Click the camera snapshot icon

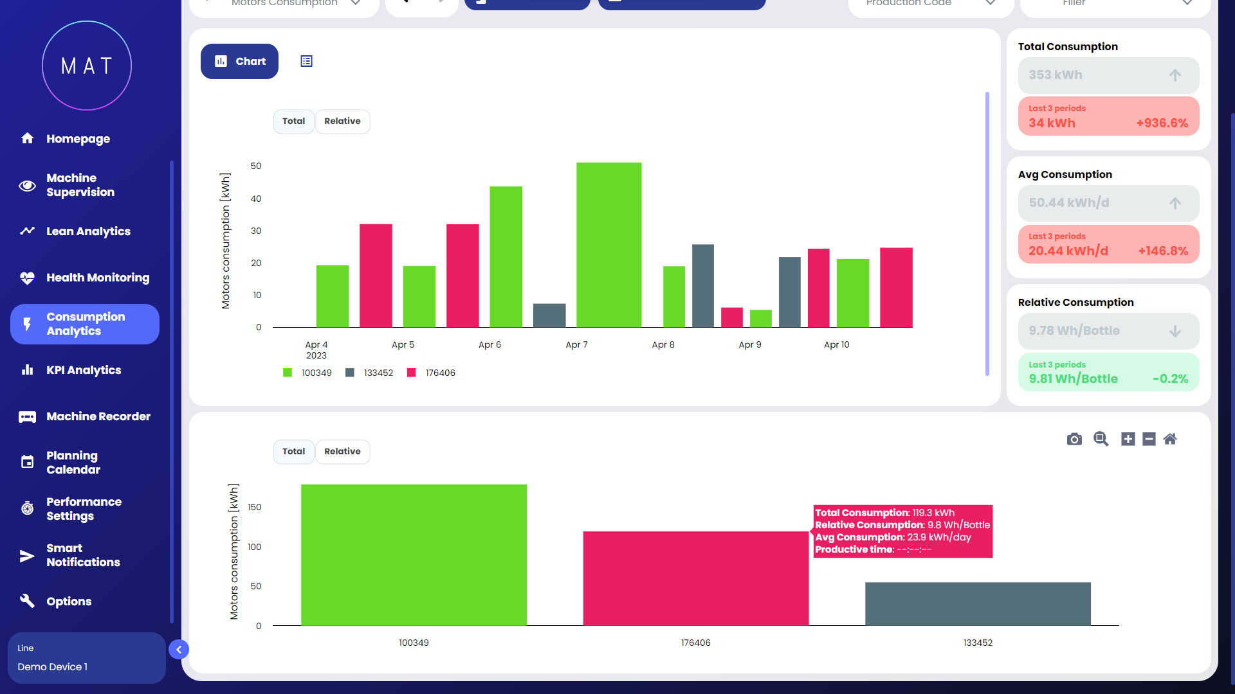click(1074, 440)
